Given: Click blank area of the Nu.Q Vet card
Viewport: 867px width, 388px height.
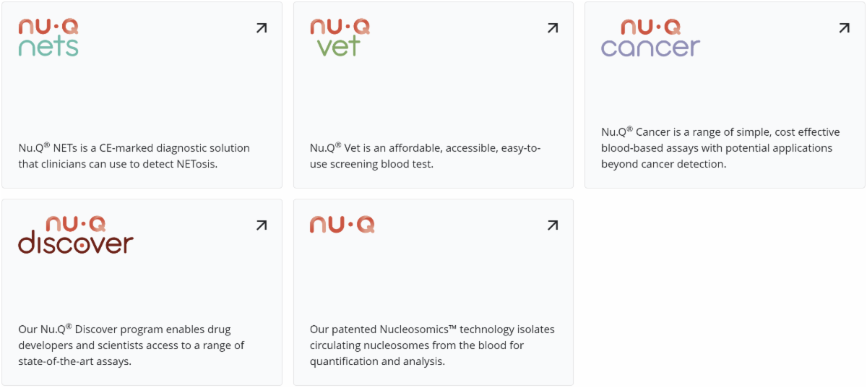Looking at the screenshot, I should click(432, 94).
